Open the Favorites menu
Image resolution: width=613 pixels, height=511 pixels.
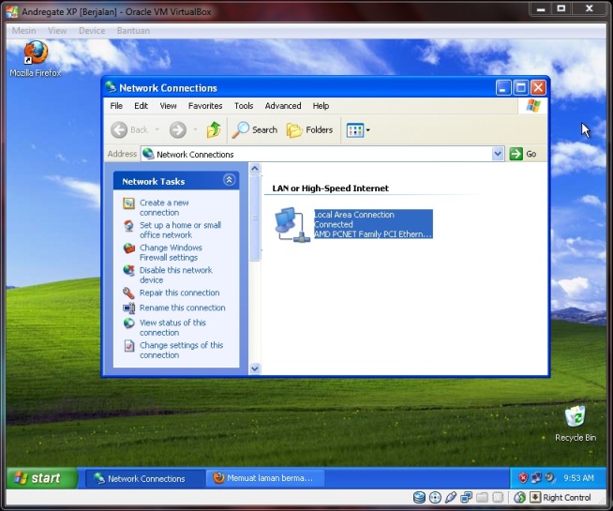click(x=205, y=106)
